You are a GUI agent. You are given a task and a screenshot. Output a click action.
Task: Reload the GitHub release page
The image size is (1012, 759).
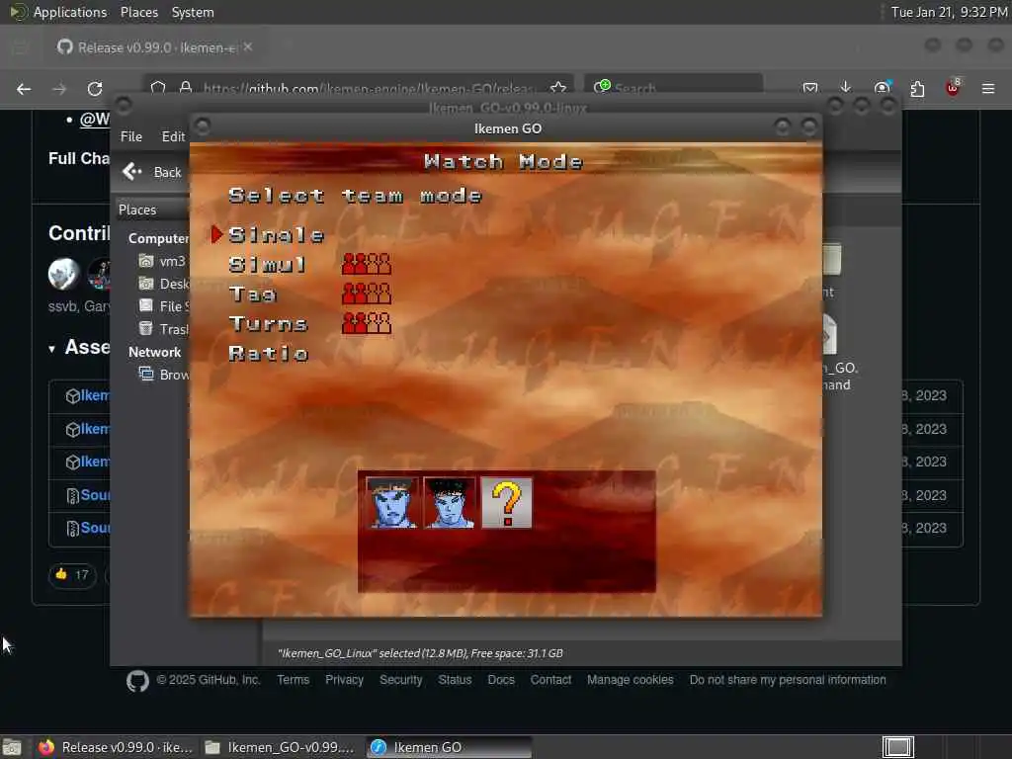pyautogui.click(x=95, y=89)
